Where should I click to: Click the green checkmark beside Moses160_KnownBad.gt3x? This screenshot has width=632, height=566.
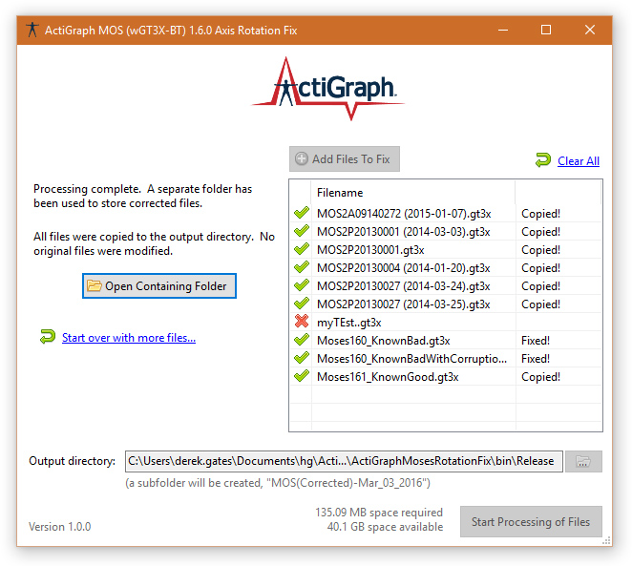[302, 341]
